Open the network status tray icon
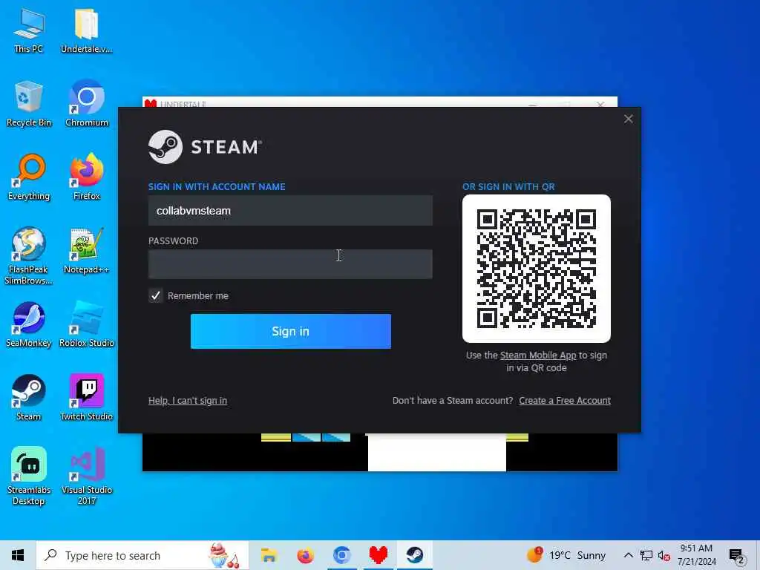This screenshot has height=570, width=760. [646, 555]
